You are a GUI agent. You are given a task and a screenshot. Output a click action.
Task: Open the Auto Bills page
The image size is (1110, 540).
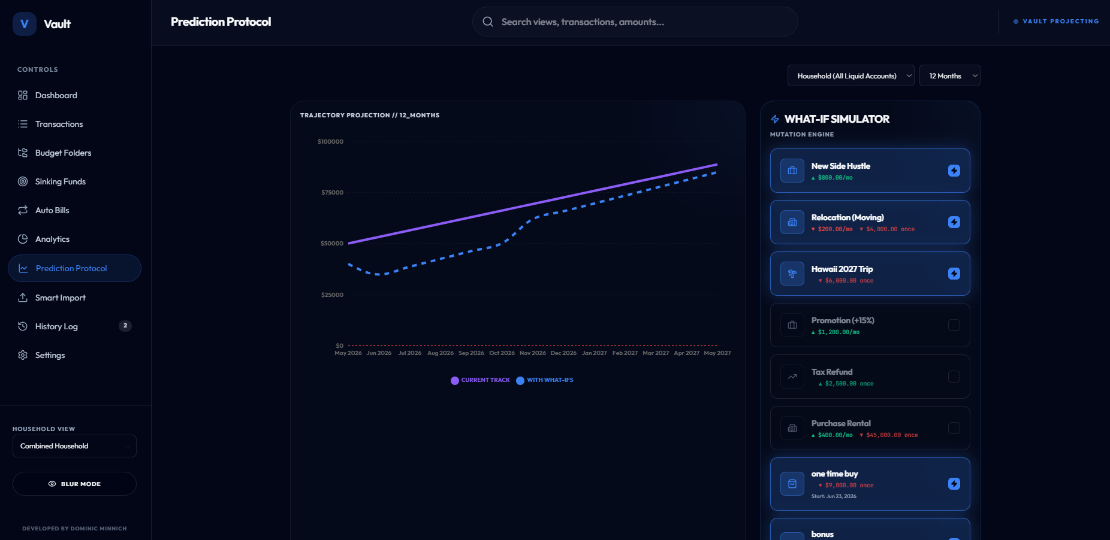pos(74,210)
